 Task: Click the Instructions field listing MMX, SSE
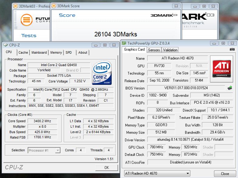tap(70, 106)
